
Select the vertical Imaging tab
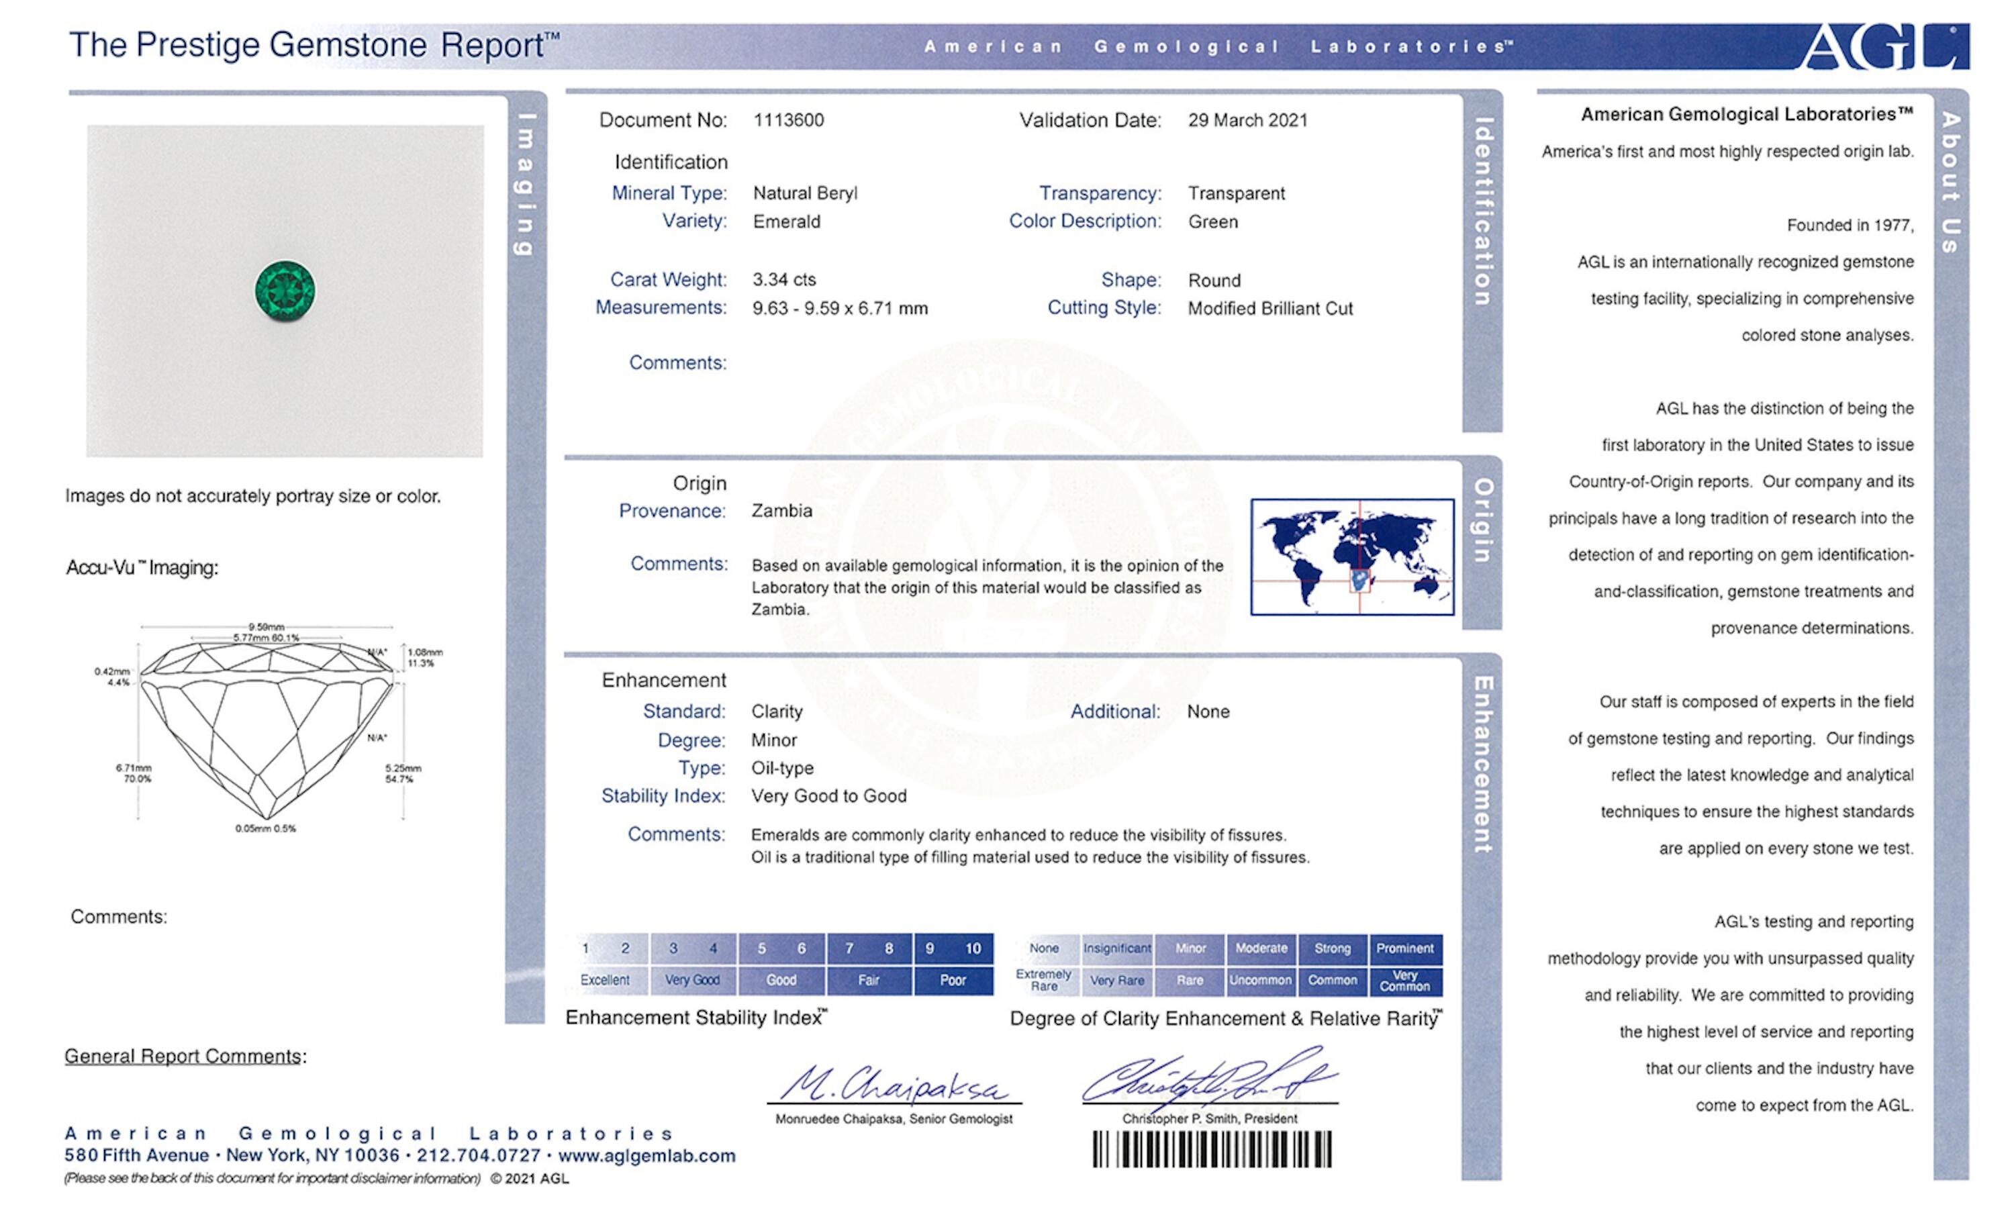tap(527, 185)
